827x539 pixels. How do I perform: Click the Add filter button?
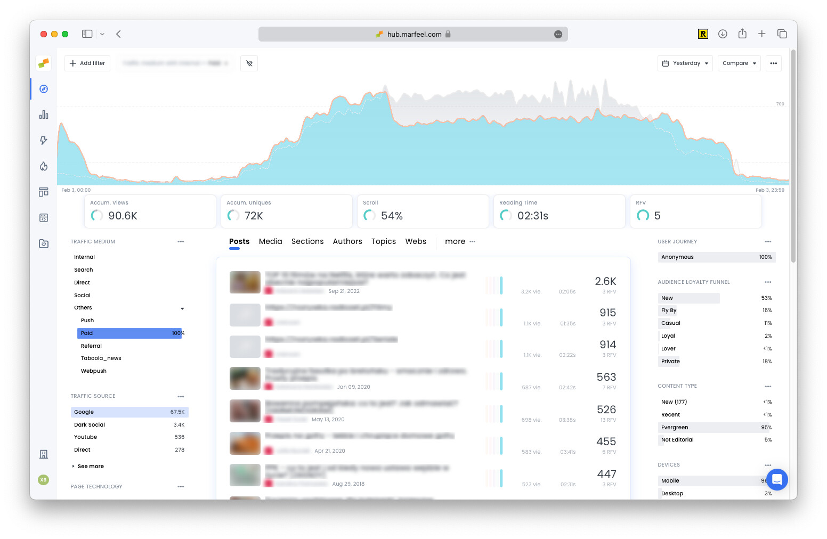point(87,63)
